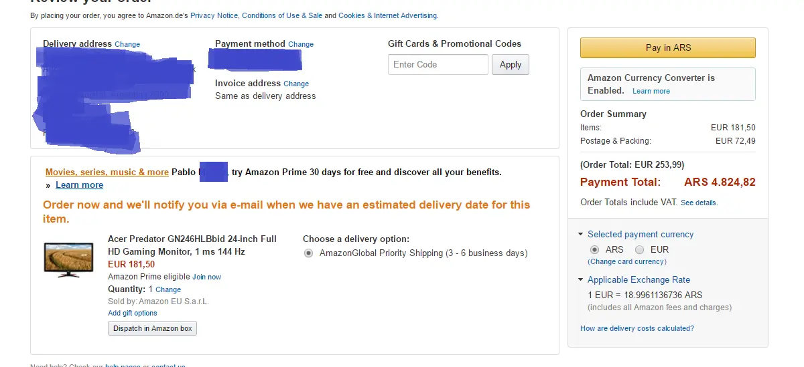Screen dimensions: 804x367
Task: Open Add gift options link
Action: [133, 313]
